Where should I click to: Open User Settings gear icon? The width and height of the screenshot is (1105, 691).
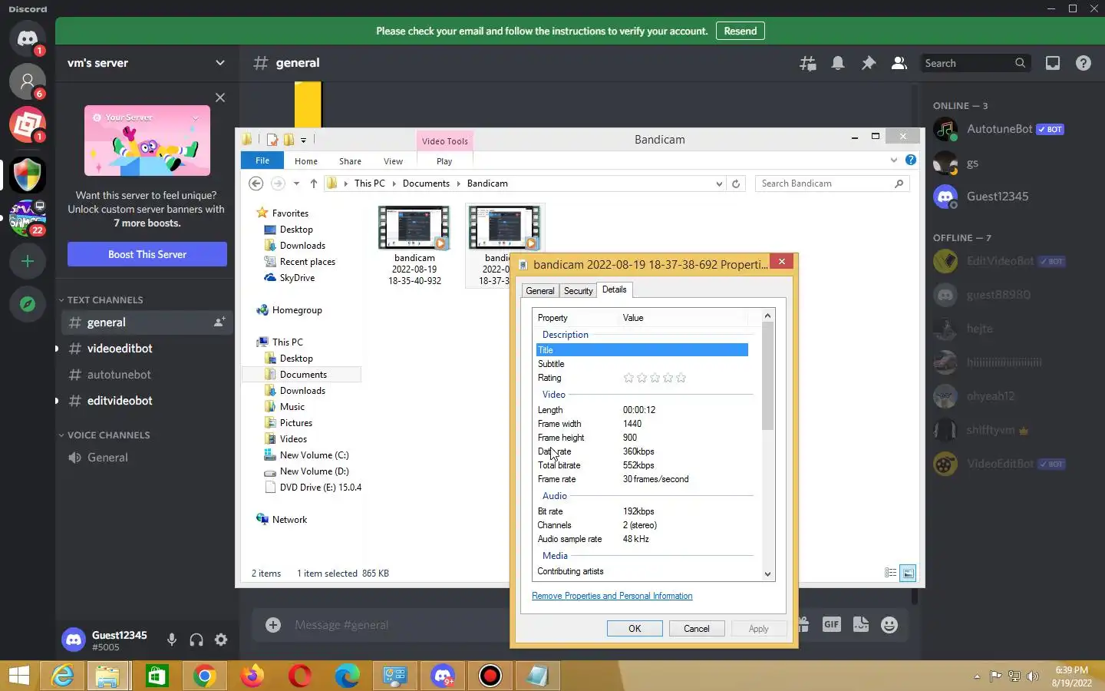pos(221,640)
